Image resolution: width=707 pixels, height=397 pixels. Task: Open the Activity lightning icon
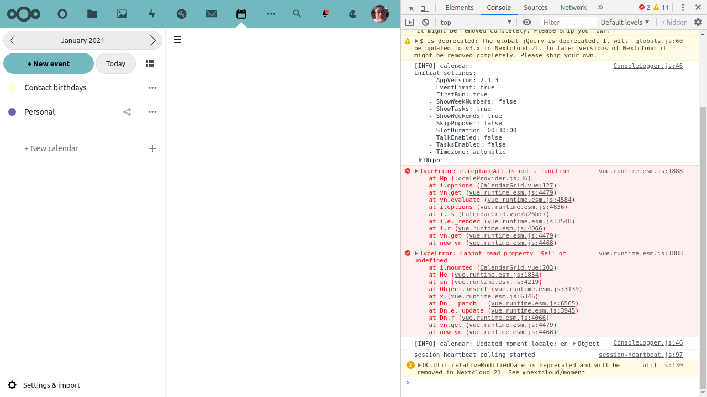click(x=152, y=14)
